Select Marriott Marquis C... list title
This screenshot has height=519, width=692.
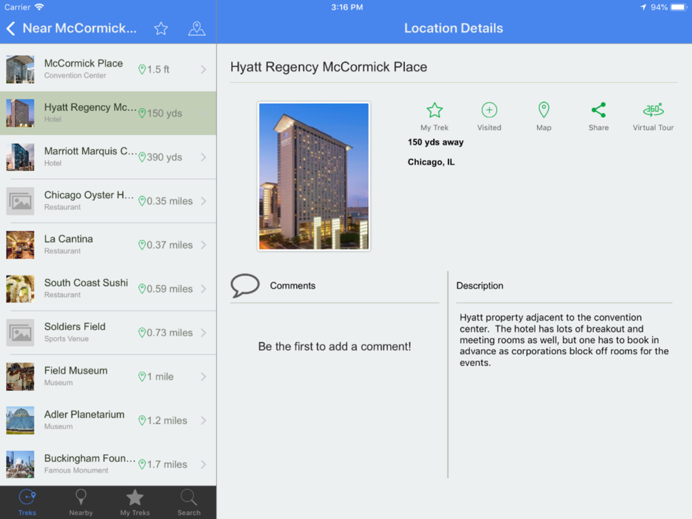91,151
